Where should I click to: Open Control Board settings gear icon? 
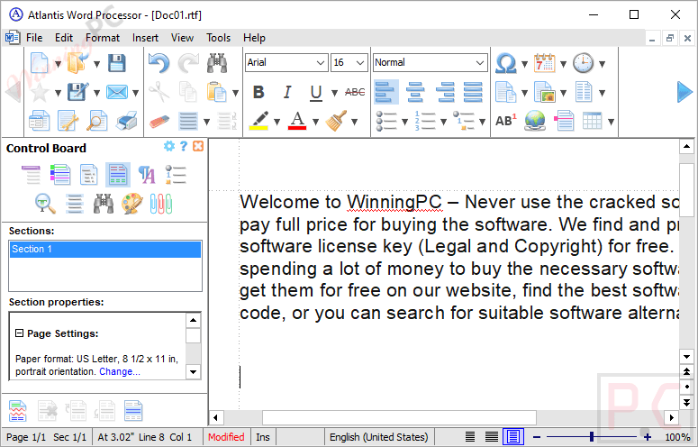coord(169,146)
